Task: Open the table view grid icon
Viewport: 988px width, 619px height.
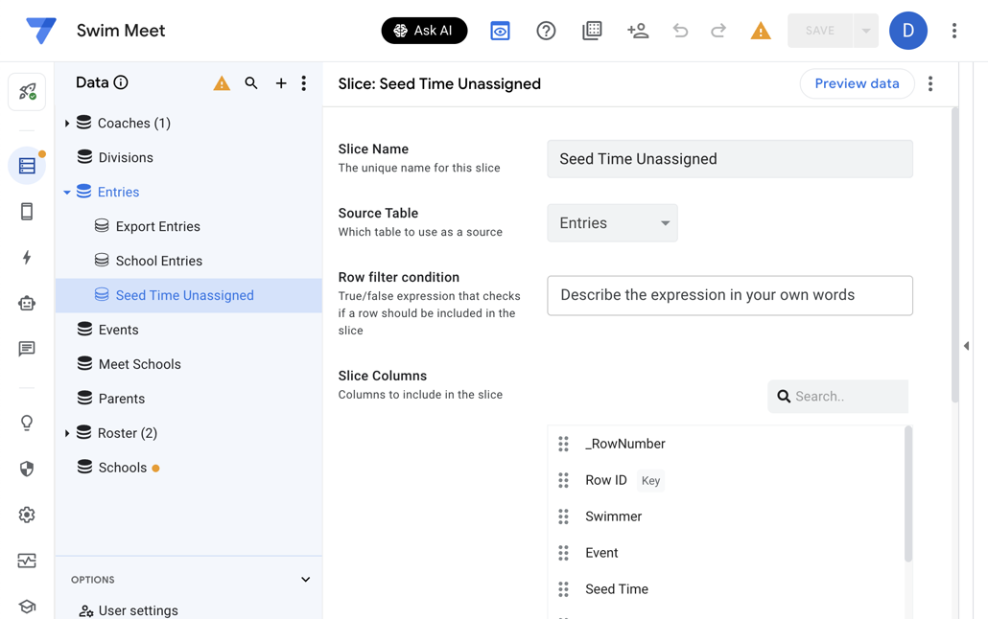Action: tap(592, 31)
